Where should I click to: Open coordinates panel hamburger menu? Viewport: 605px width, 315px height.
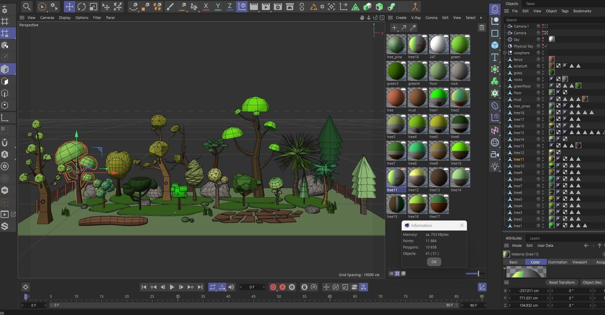pos(506,282)
